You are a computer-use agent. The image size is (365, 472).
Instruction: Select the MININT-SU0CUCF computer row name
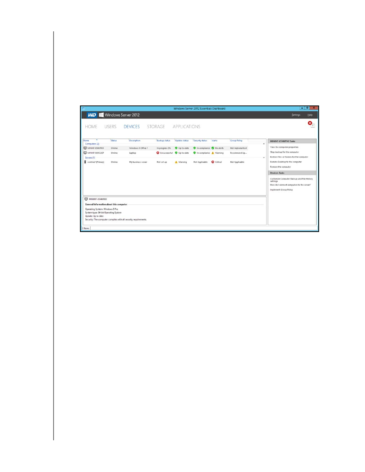click(x=96, y=153)
